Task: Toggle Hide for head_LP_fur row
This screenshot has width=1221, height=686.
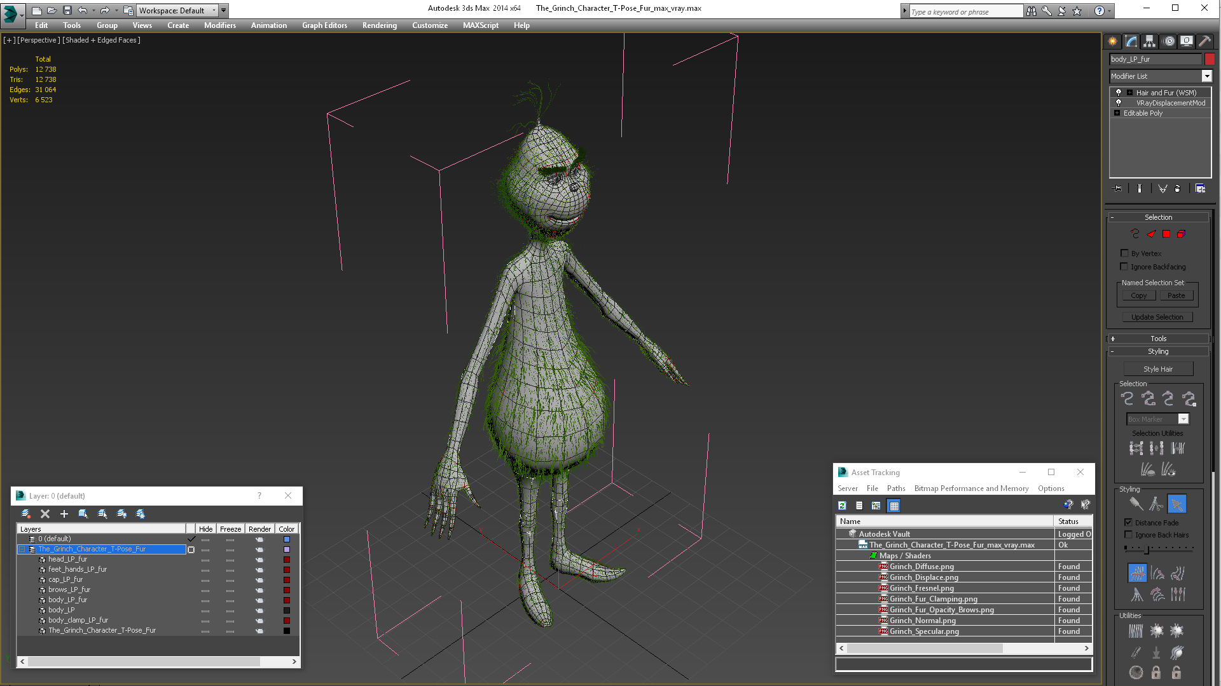Action: click(x=205, y=560)
